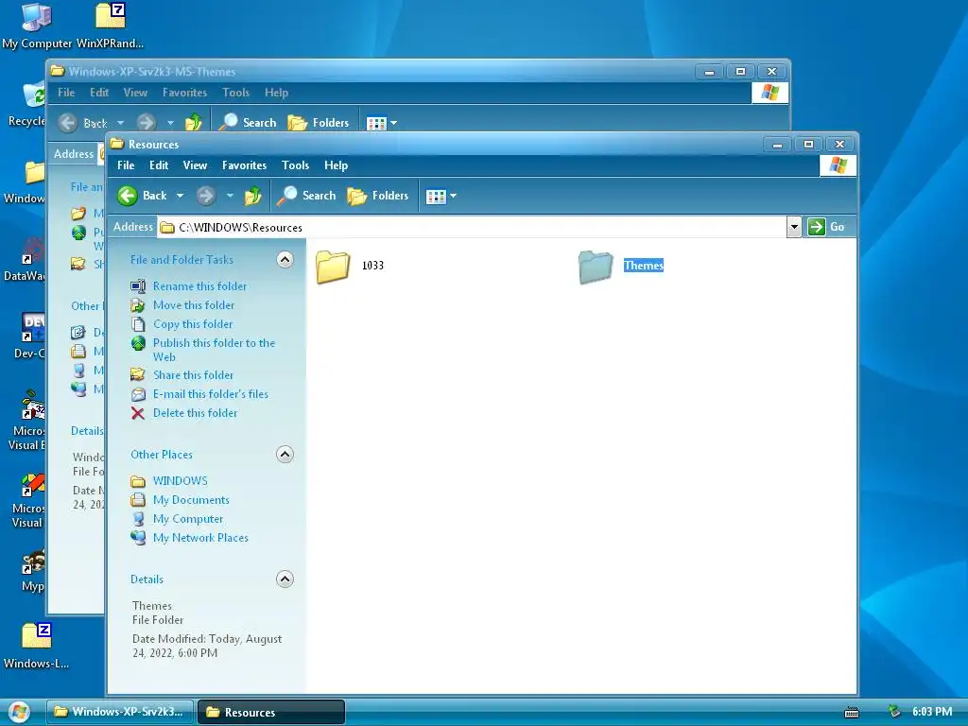Select the Windows-L... archive desktop icon
The height and width of the screenshot is (726, 968).
tap(37, 647)
